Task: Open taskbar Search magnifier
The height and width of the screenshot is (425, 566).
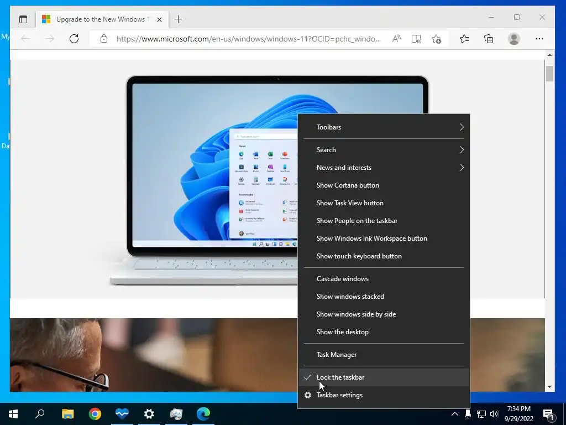Action: click(x=40, y=414)
